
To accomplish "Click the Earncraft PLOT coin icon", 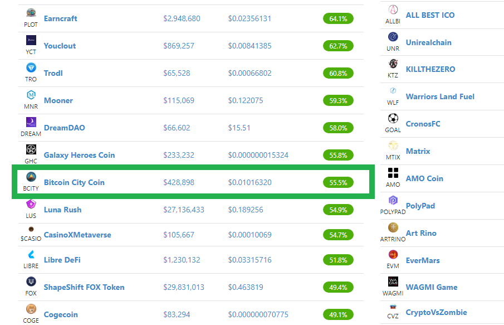I will click(31, 13).
